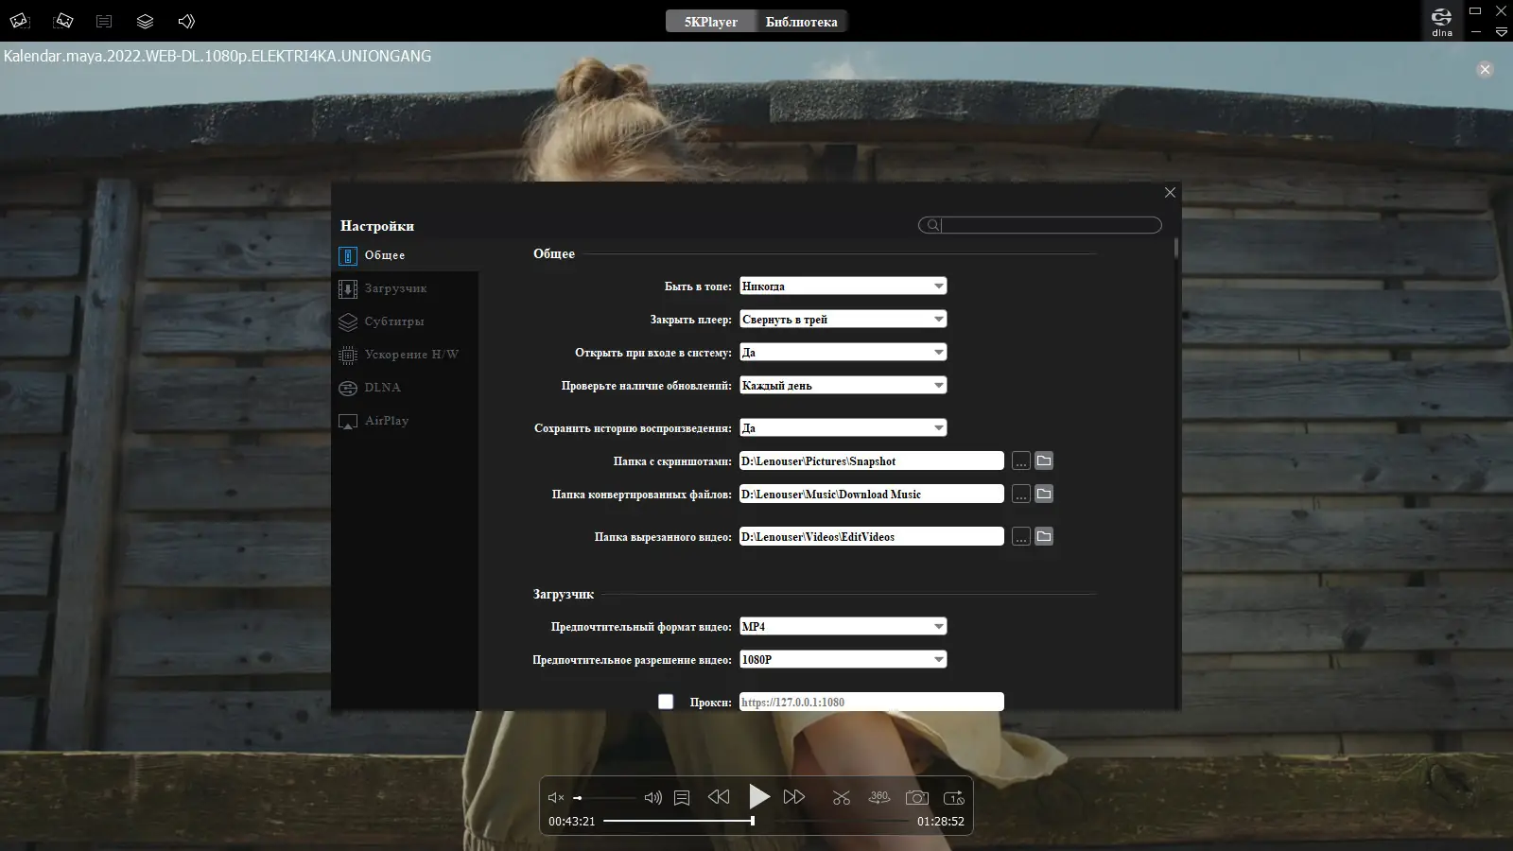Click the search magnifier icon in settings
This screenshot has width=1513, height=851.
(932, 225)
